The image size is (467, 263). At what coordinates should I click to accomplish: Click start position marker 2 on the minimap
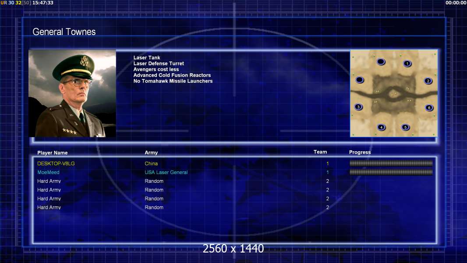tap(428, 81)
